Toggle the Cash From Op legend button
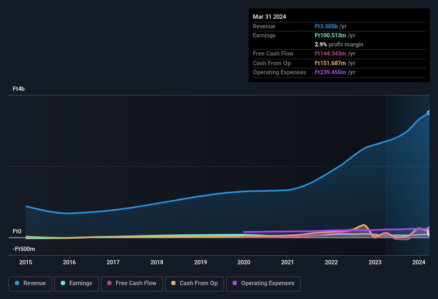Viewport: 438px width, 299px height. (194, 284)
